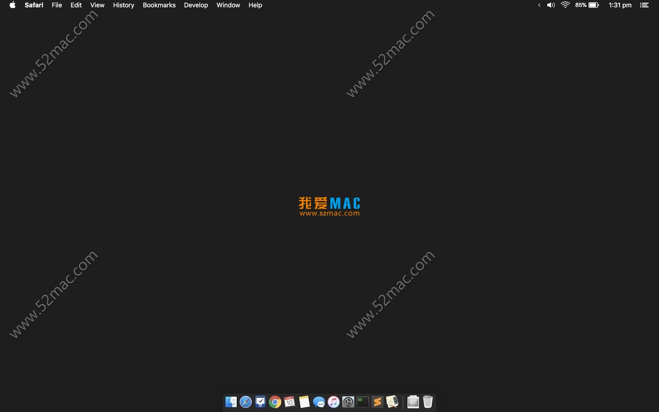Launch Google Chrome from the dock
This screenshot has height=412, width=659.
point(275,402)
